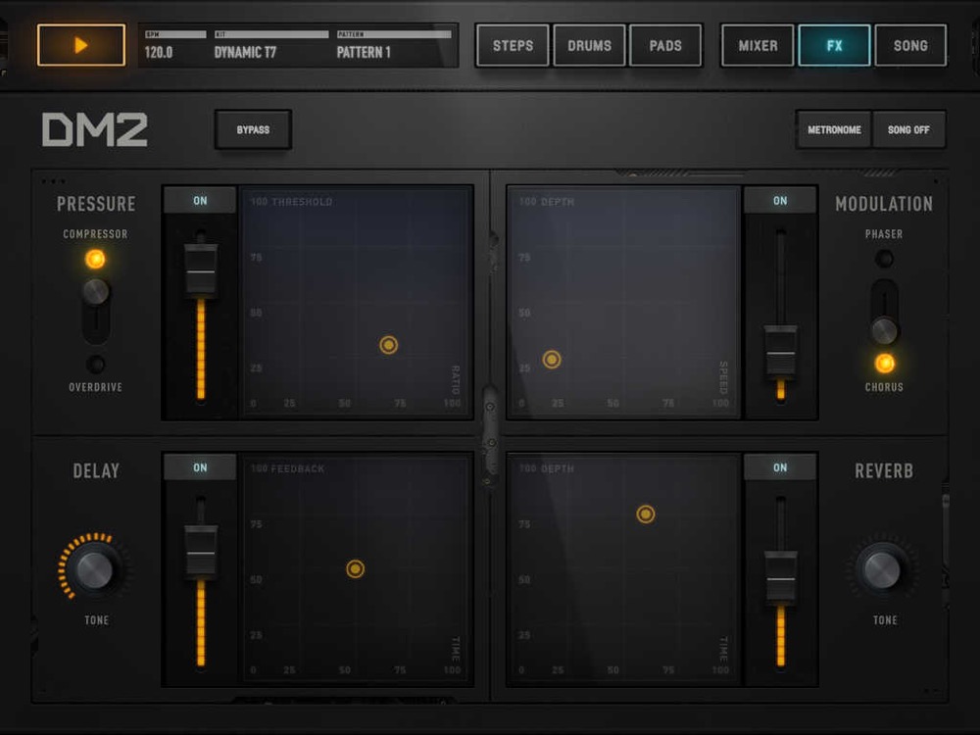This screenshot has height=735, width=980.
Task: Select the Overdrive indicator light
Action: (x=95, y=365)
